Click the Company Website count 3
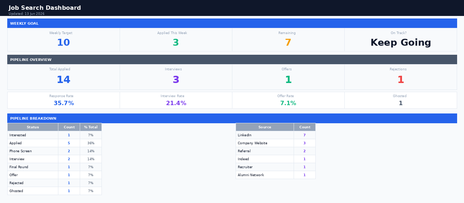 [x=304, y=143]
